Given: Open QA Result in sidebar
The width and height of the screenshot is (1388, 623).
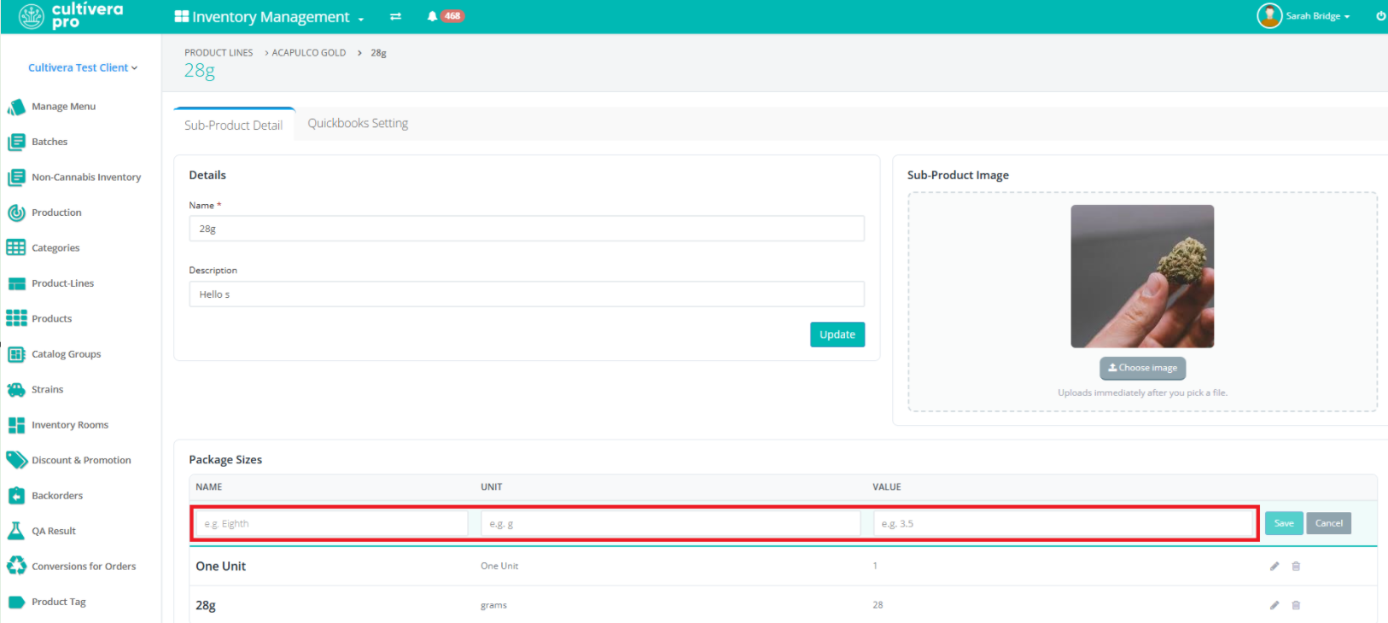Looking at the screenshot, I should pos(54,531).
